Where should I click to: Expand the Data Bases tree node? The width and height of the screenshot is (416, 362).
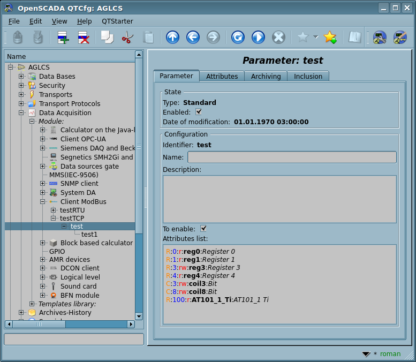coord(21,77)
